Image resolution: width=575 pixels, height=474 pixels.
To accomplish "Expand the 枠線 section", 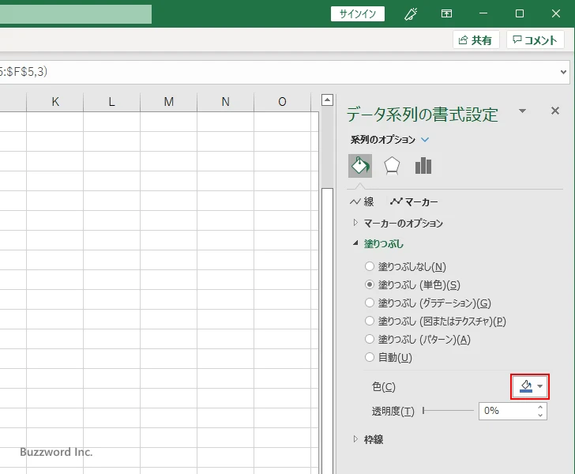I will [x=368, y=439].
